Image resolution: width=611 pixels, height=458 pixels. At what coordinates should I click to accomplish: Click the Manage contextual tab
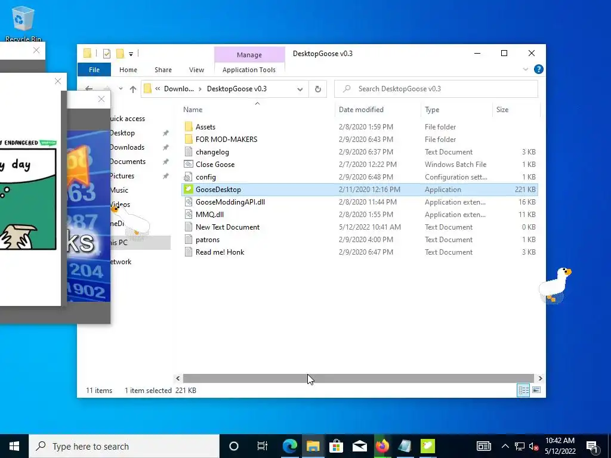point(249,55)
